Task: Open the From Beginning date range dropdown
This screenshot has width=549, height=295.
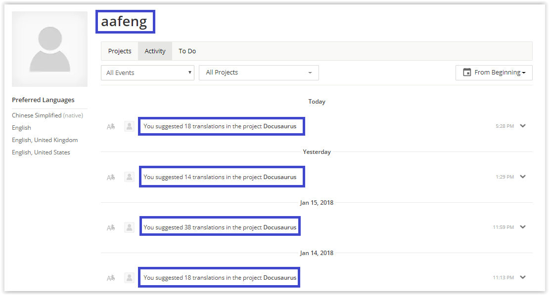Action: tap(494, 73)
